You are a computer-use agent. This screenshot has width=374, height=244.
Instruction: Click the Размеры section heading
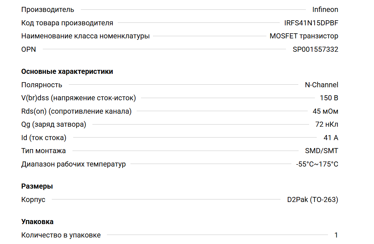pyautogui.click(x=37, y=186)
